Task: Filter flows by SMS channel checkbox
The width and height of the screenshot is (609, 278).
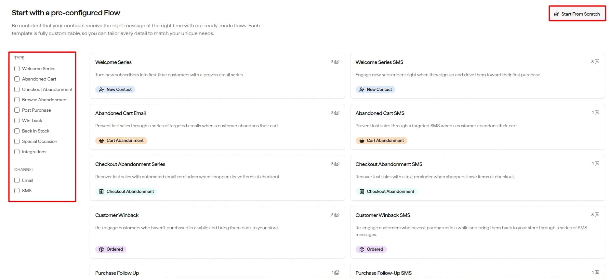Action: 17,191
